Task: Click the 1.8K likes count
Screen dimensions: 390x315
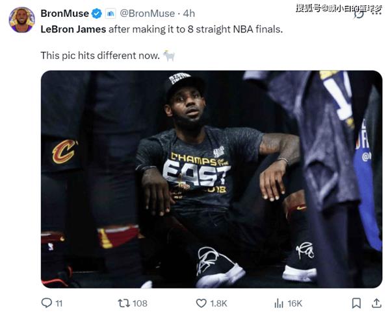Action: [218, 303]
